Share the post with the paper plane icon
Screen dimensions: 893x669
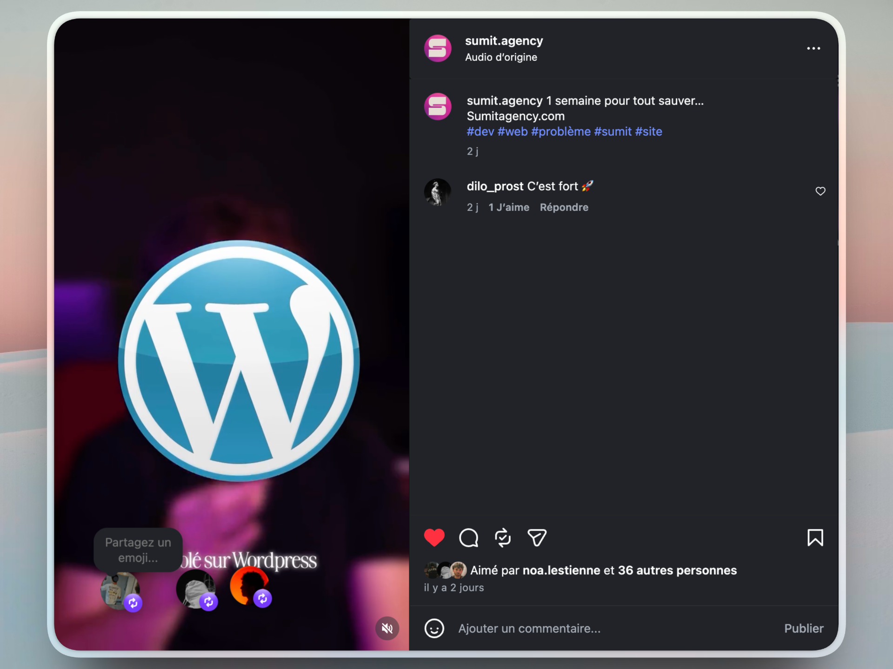point(537,538)
